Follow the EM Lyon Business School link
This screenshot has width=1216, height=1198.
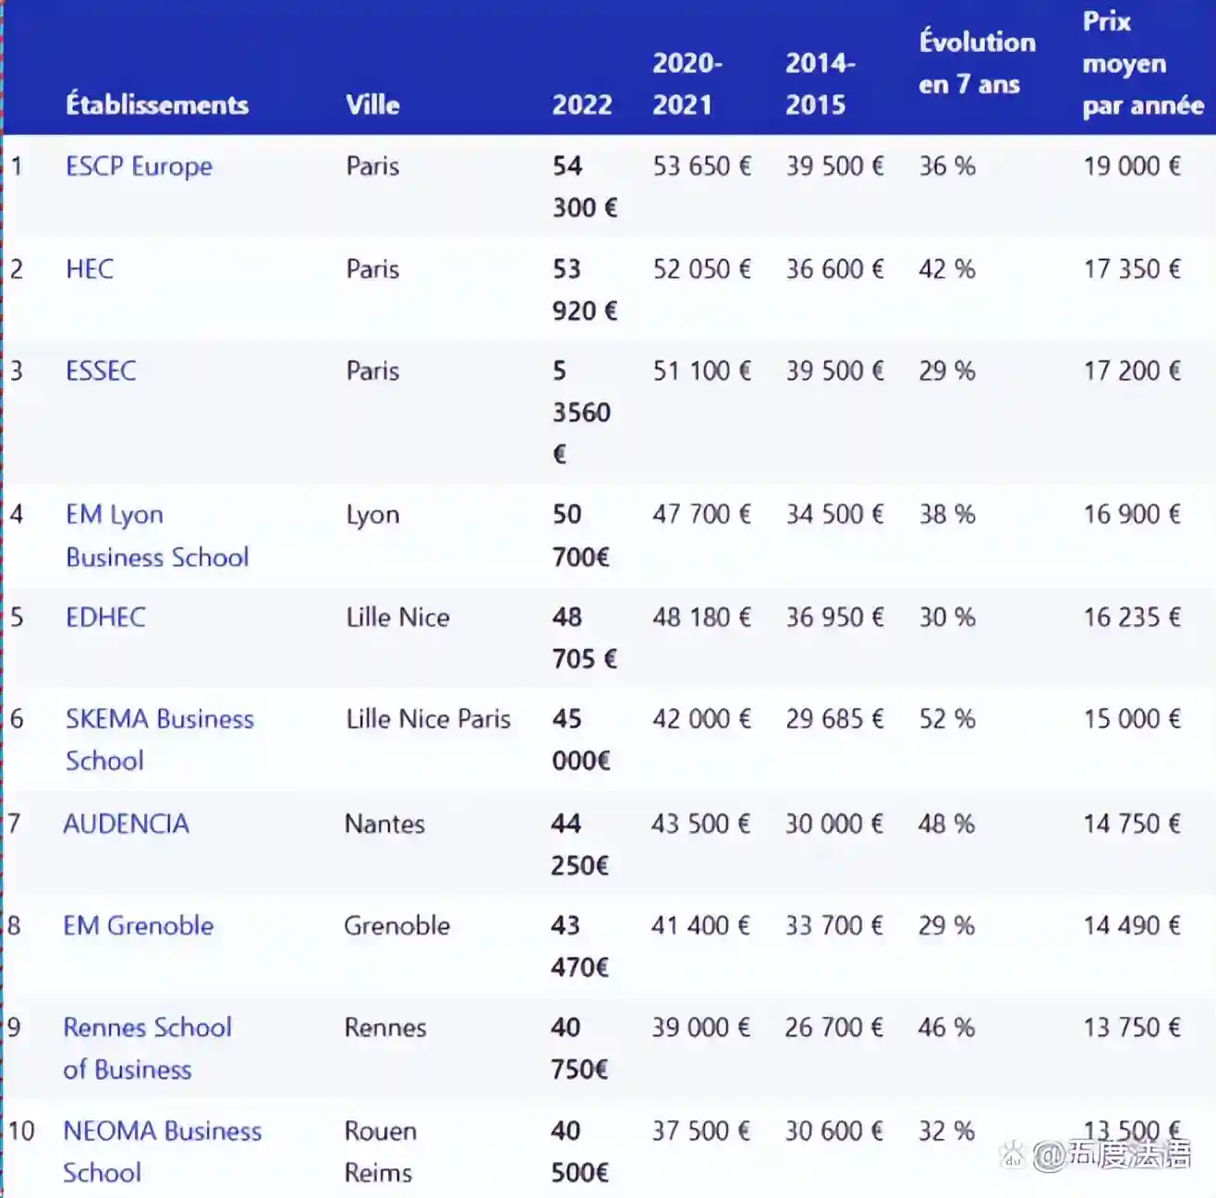156,535
